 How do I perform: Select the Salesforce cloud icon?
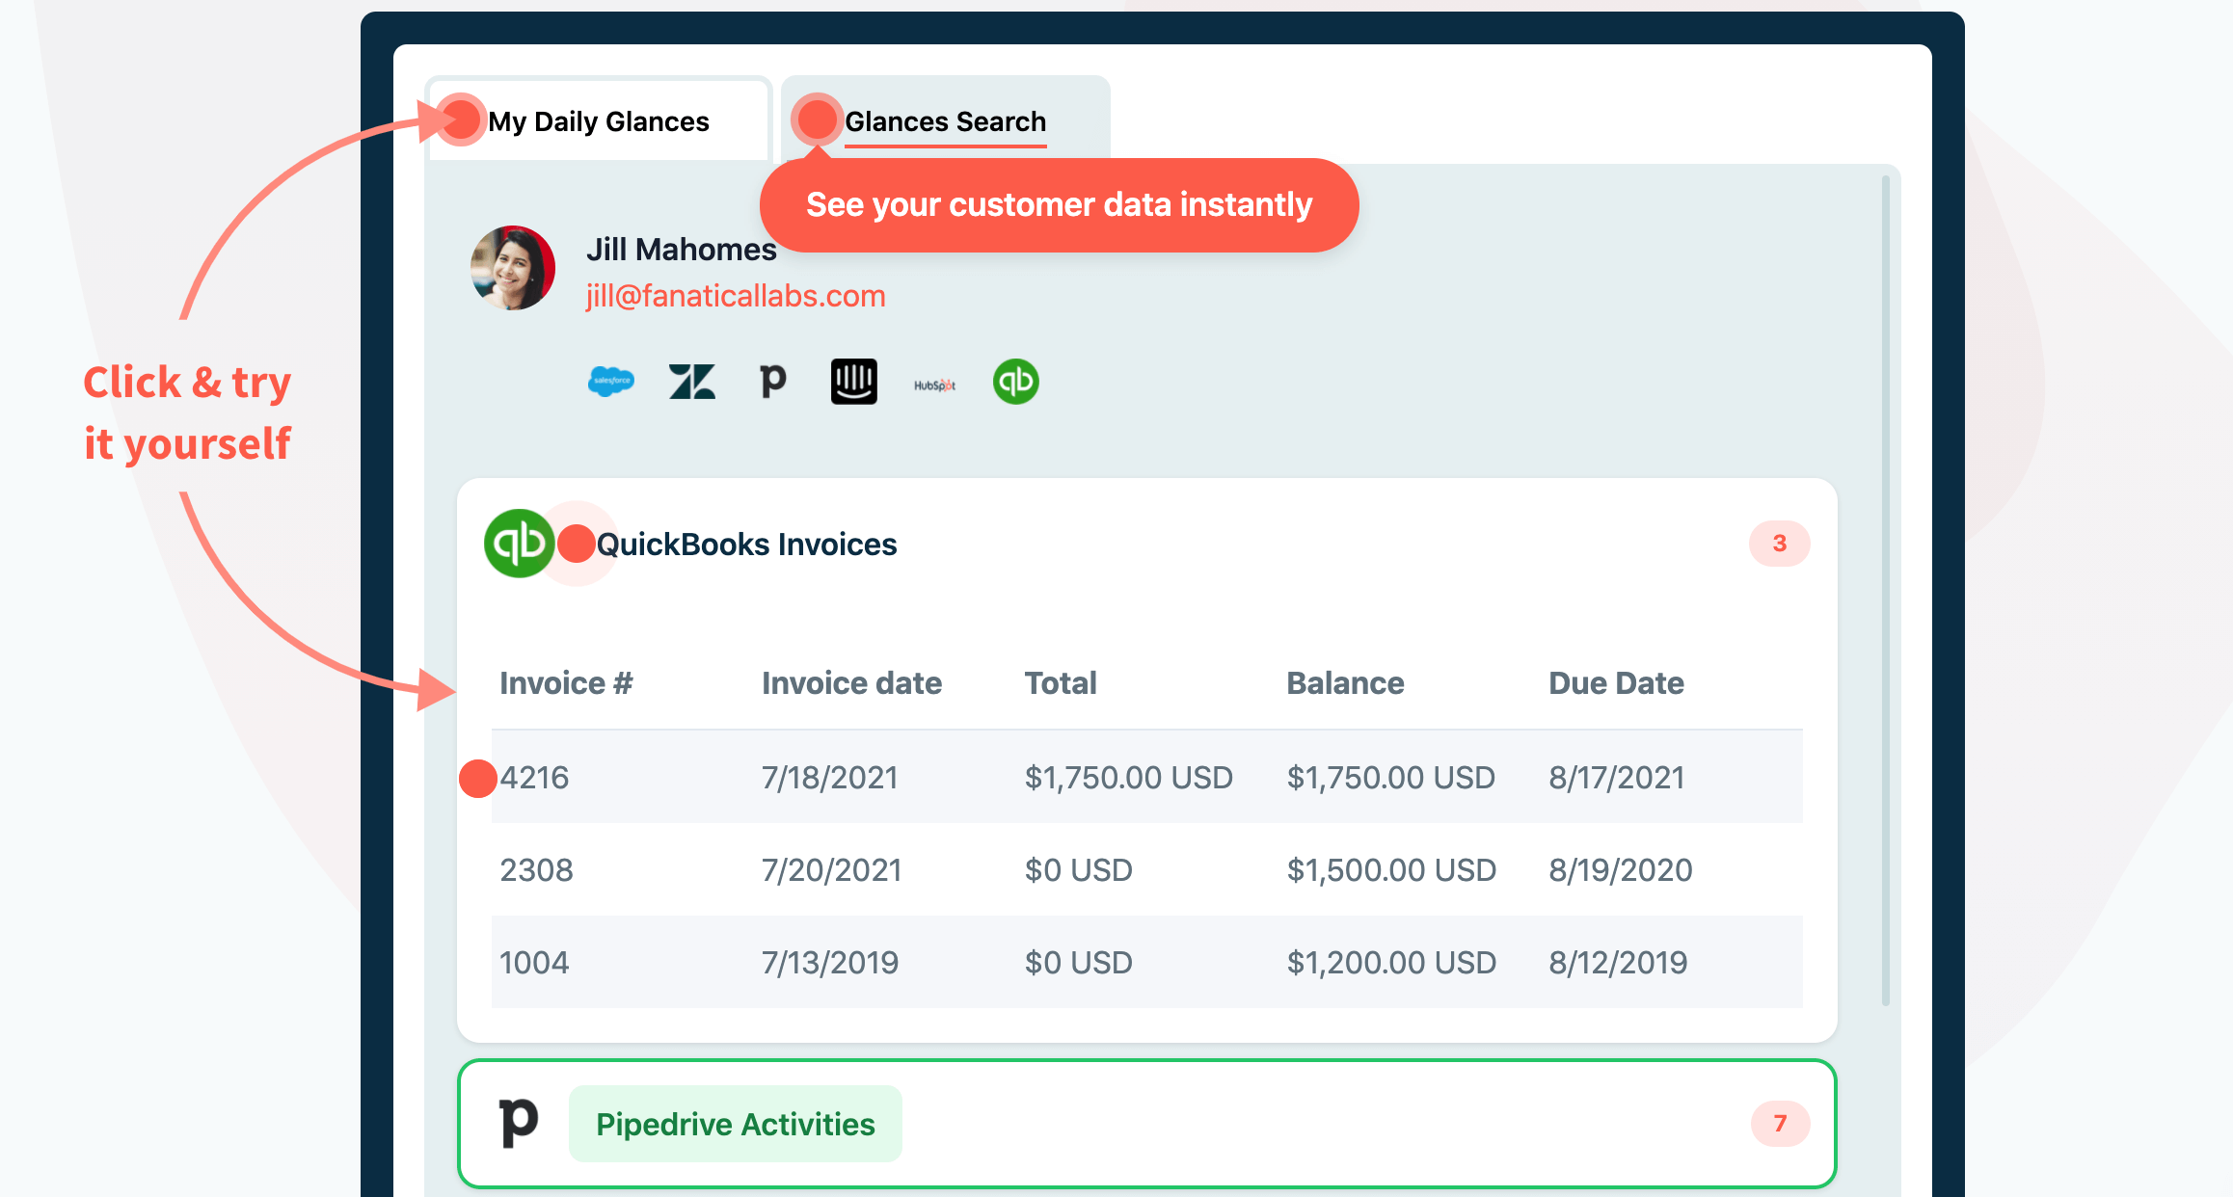(x=610, y=382)
